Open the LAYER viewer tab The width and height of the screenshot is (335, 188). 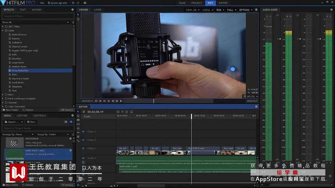(x=98, y=10)
